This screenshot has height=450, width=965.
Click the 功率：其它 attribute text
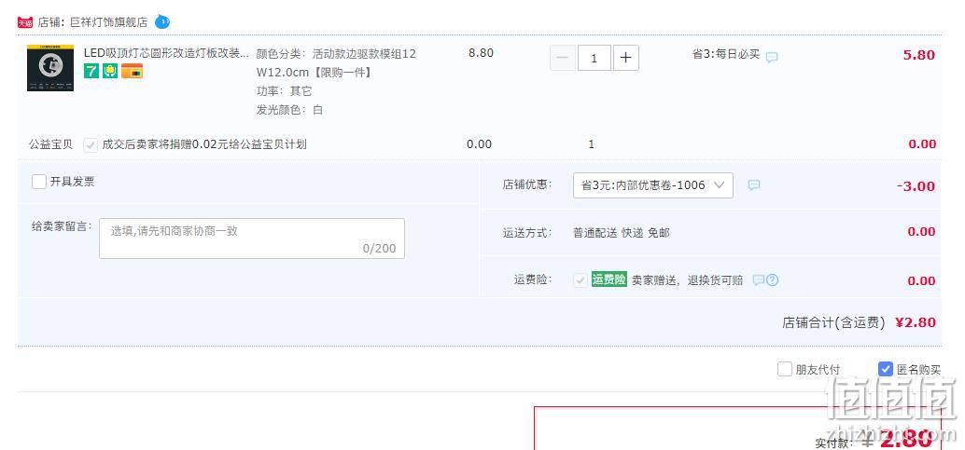coord(285,91)
